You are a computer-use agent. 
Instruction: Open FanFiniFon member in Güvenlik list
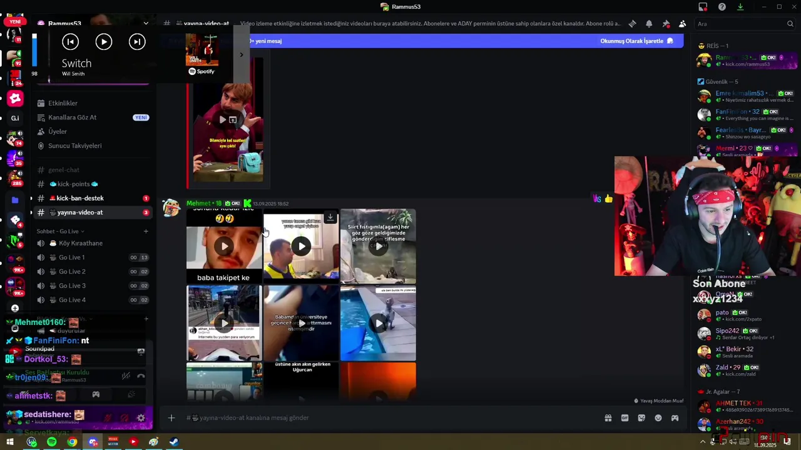pos(747,115)
